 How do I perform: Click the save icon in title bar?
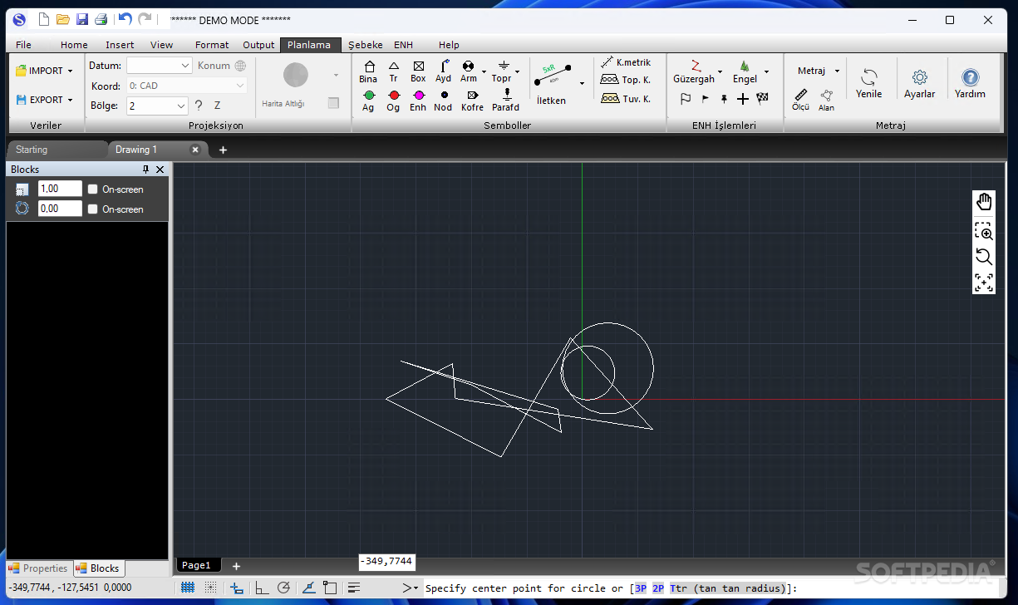tap(81, 19)
